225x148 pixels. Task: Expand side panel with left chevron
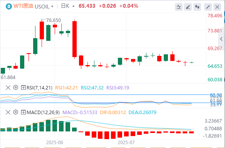pyautogui.click(x=221, y=39)
